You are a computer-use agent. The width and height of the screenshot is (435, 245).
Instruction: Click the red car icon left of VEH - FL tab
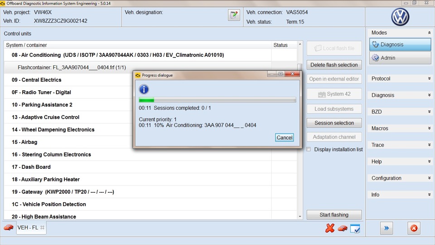pos(9,227)
